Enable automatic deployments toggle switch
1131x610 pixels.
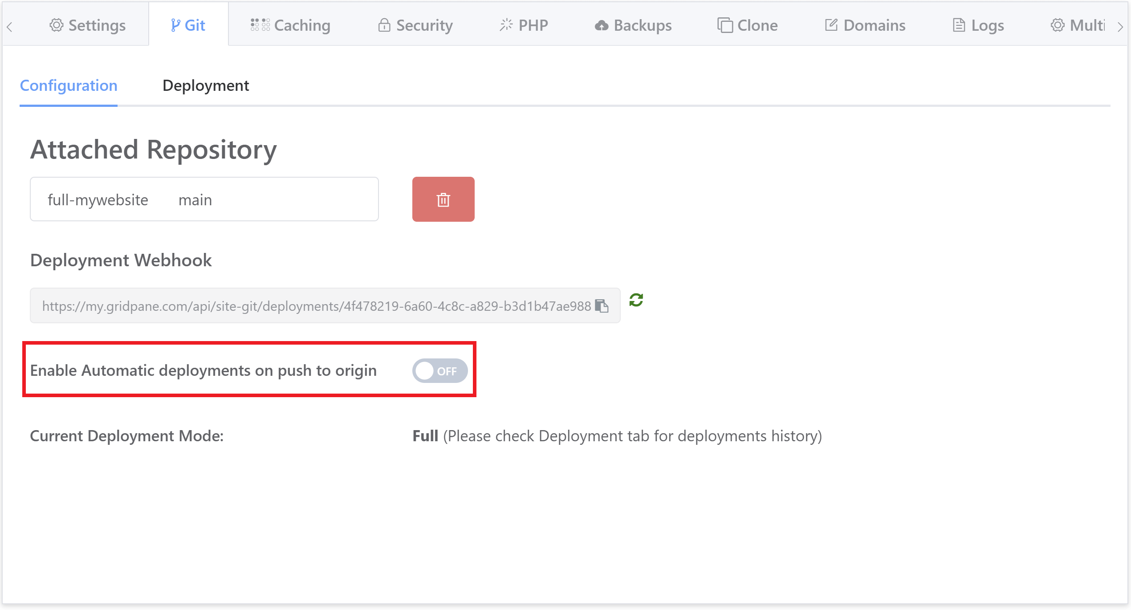[439, 371]
